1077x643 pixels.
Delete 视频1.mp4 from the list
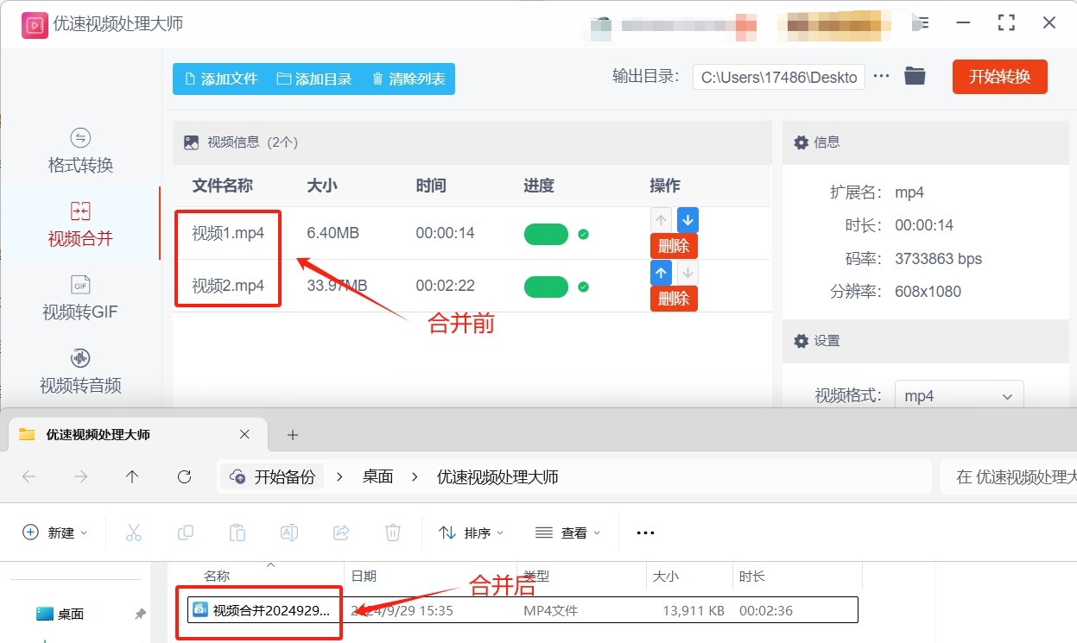coord(674,246)
